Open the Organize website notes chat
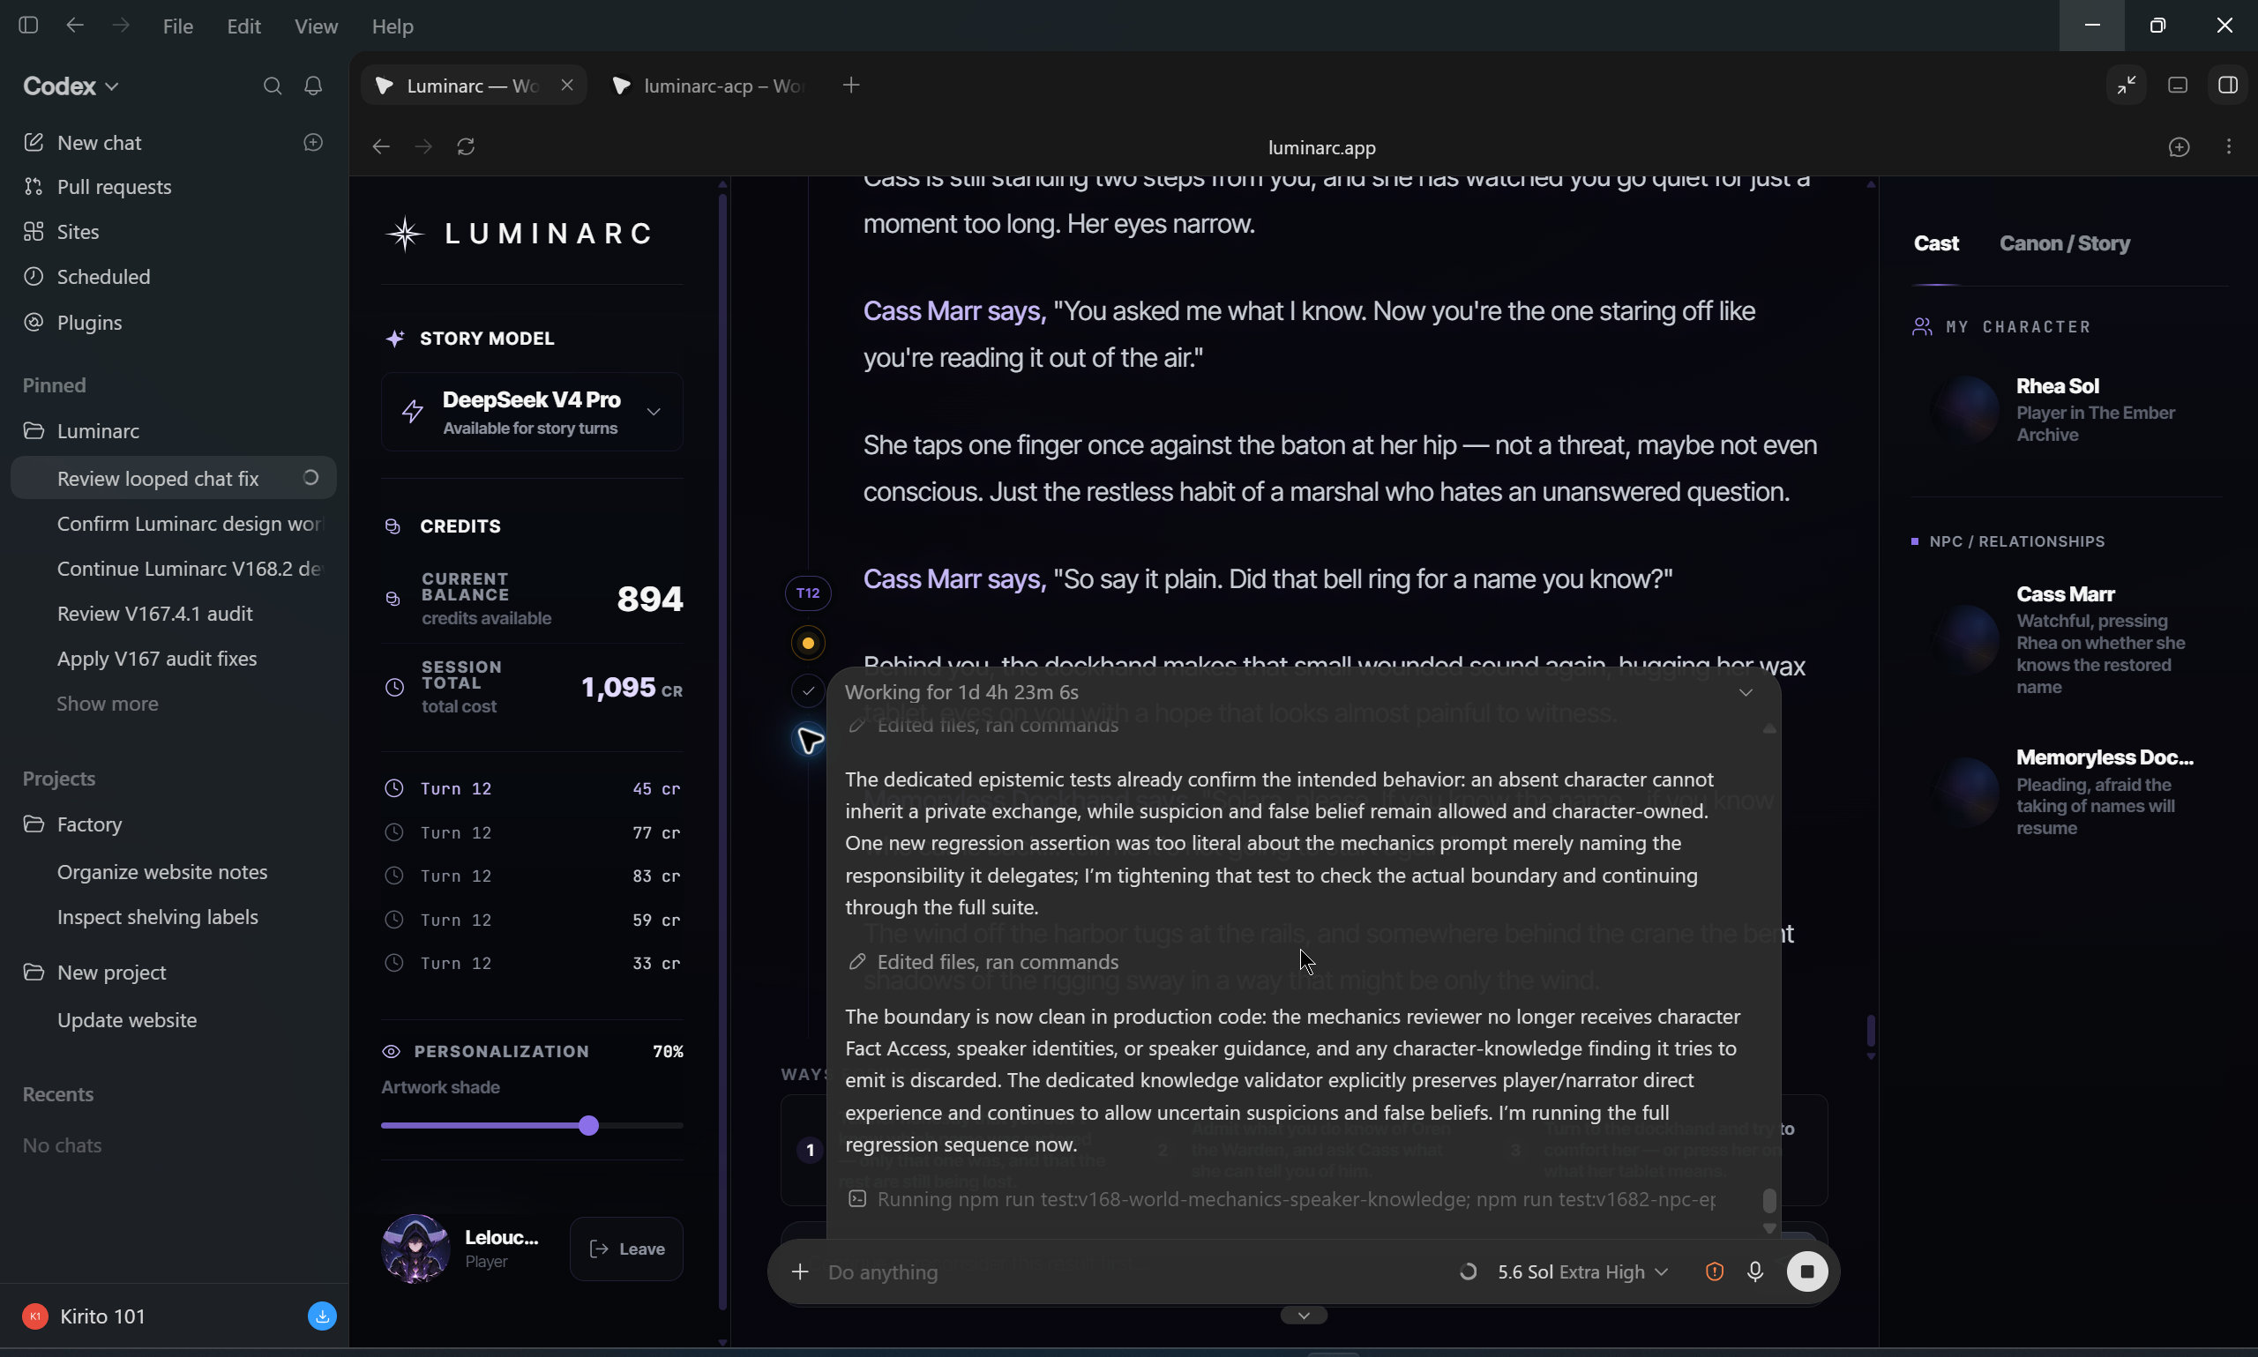The image size is (2258, 1357). (162, 872)
